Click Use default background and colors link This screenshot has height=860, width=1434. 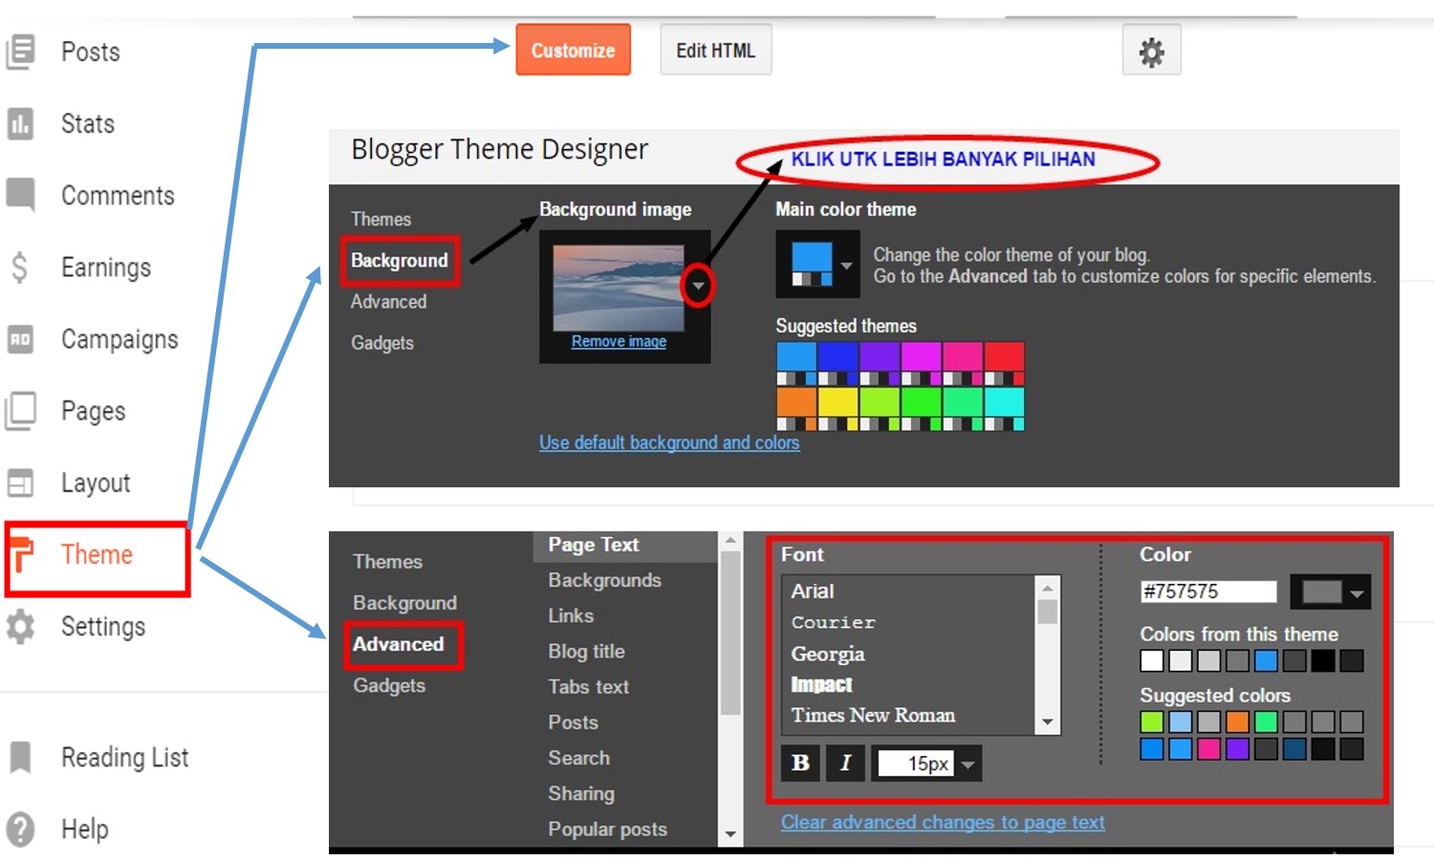669,442
